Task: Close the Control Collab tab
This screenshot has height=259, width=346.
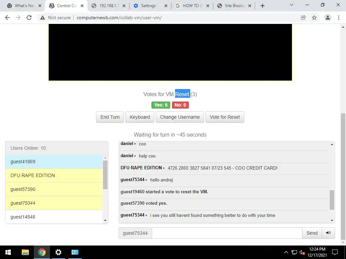Action: [82, 6]
